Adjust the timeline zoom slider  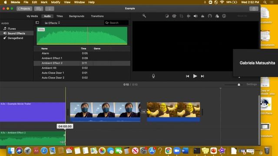239,84
